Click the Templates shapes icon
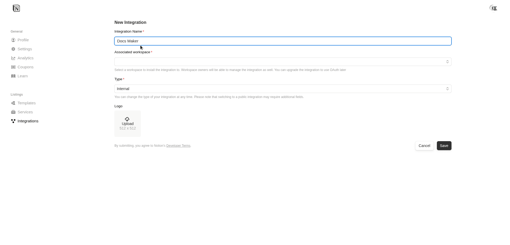 (13, 103)
